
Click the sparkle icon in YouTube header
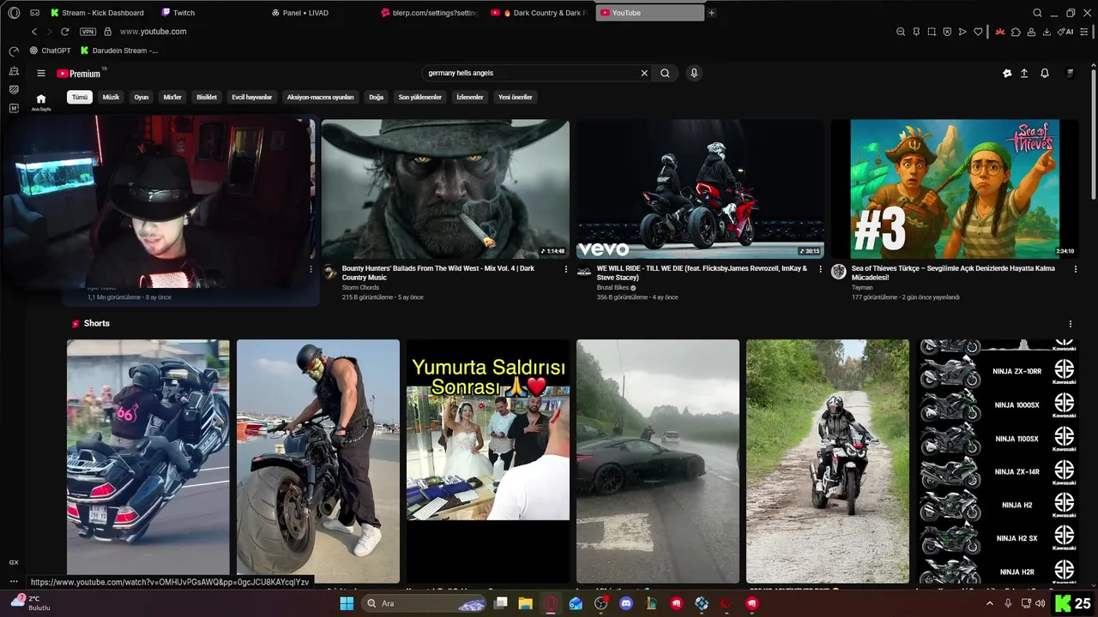(1007, 74)
